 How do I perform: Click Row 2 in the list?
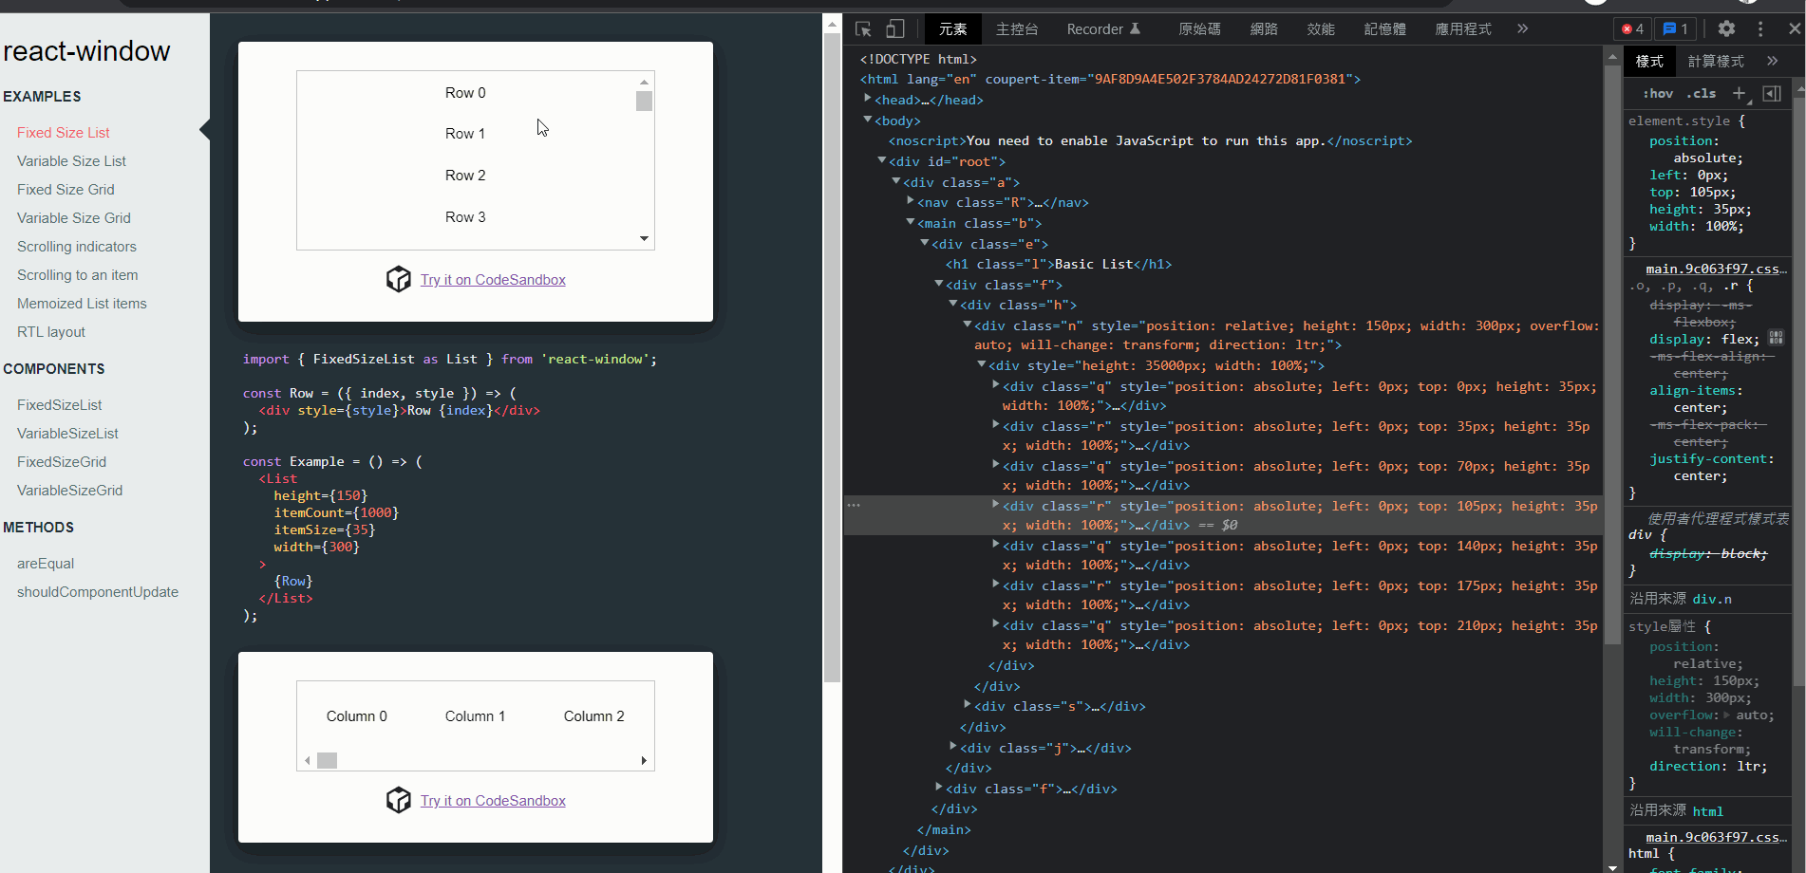tap(465, 176)
